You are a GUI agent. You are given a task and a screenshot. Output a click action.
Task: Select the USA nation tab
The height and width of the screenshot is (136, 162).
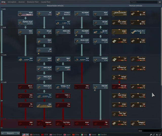point(26,134)
